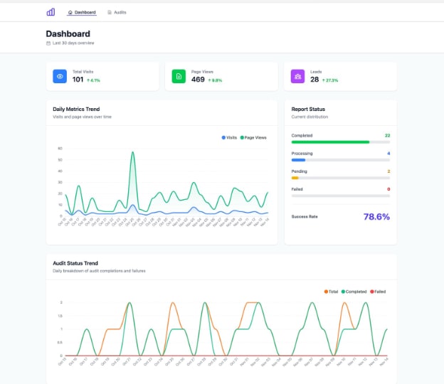
Task: Click the 78.6% success rate value
Action: (x=376, y=217)
